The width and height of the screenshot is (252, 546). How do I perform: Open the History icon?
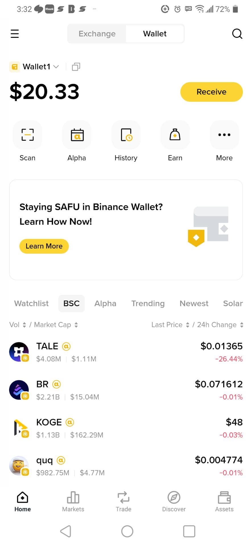point(126,135)
